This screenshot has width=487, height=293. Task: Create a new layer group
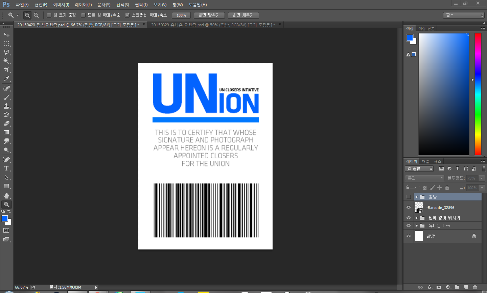(457, 287)
